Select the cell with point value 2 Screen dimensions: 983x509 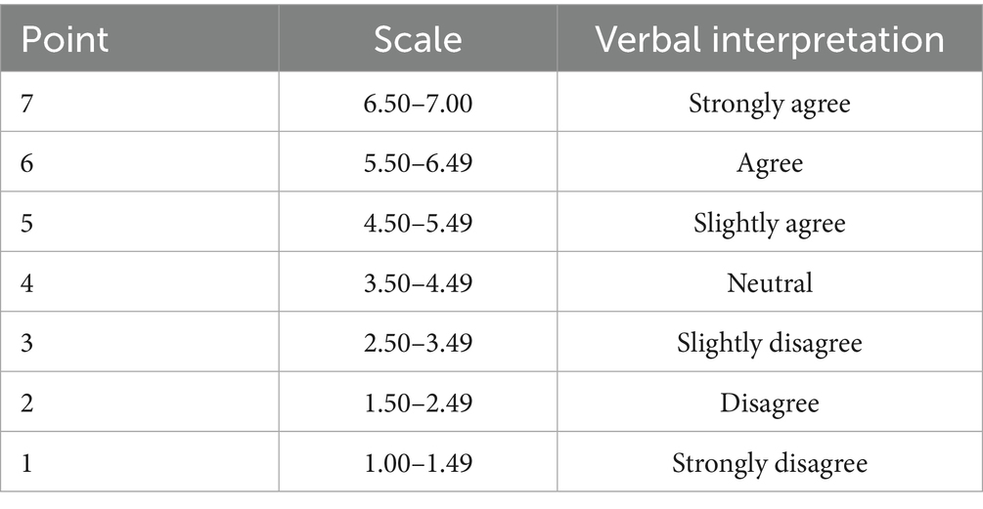pos(27,403)
